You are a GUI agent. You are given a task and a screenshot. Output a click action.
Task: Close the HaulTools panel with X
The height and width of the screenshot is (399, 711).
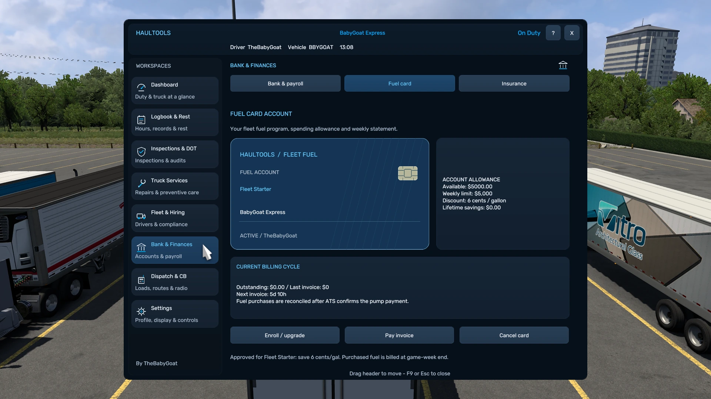click(572, 33)
